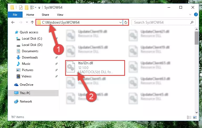Click the 197 items status text

[18, 117]
